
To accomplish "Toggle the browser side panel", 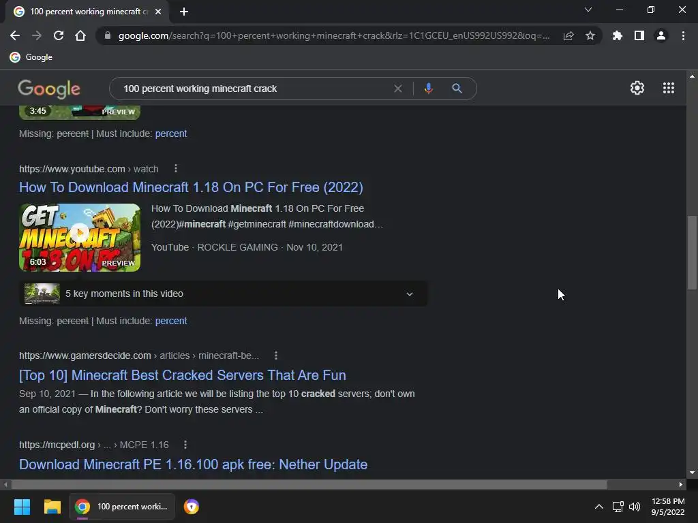I will [x=639, y=35].
